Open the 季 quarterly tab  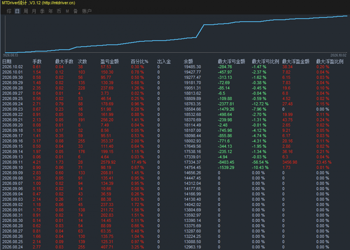click(42, 11)
